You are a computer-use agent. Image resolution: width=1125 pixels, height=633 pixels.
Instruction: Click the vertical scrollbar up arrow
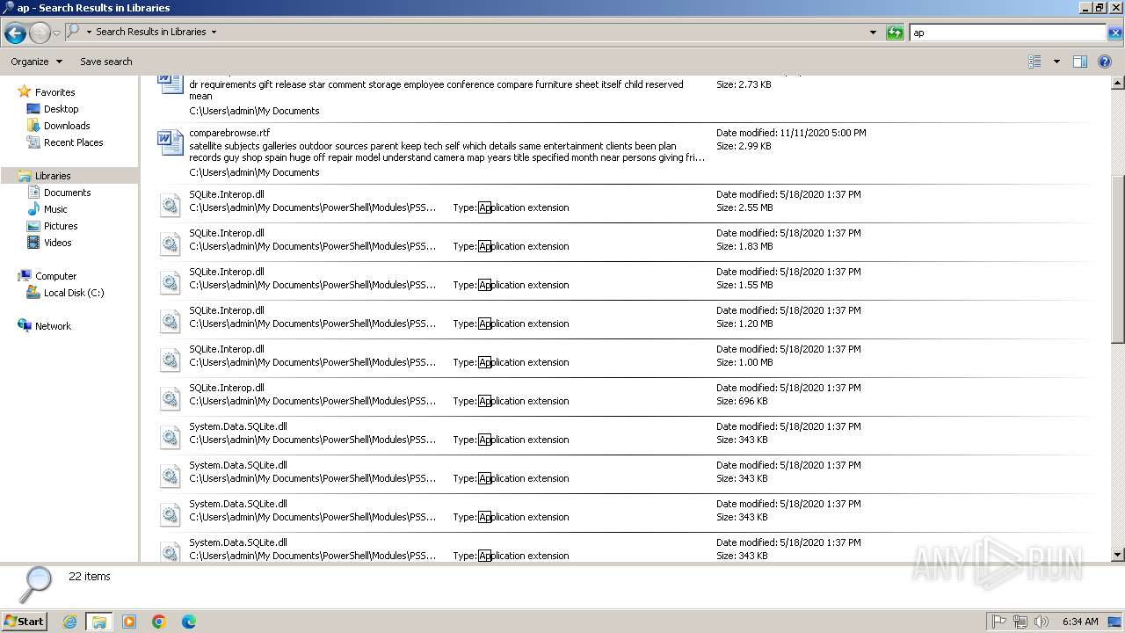coord(1118,84)
